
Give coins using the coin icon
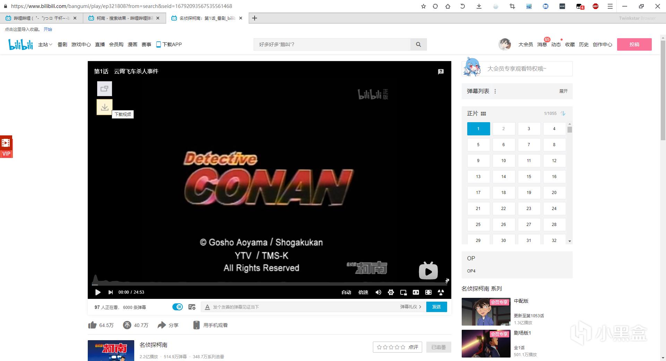pyautogui.click(x=127, y=325)
